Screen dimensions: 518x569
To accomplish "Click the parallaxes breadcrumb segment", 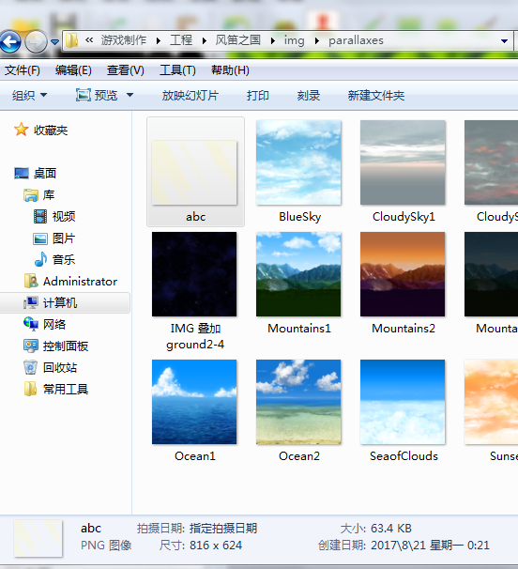I will 356,40.
